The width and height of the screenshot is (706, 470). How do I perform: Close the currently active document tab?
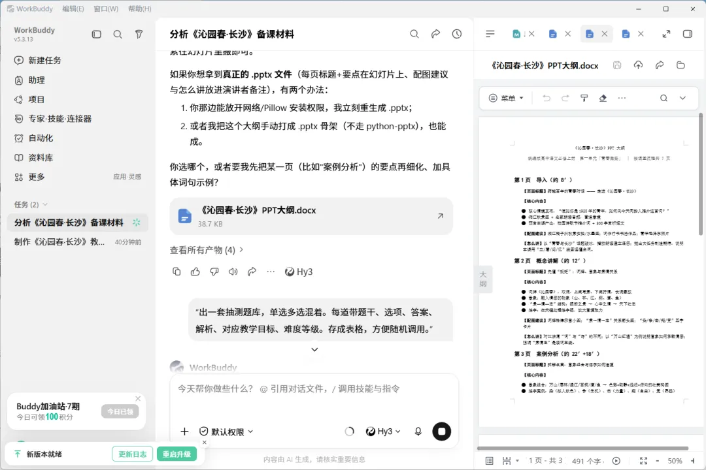point(604,34)
